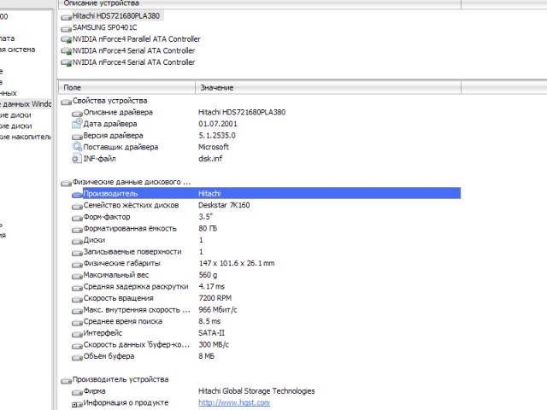
Task: Click the file icon beside 'INF-файл'
Action: point(77,159)
